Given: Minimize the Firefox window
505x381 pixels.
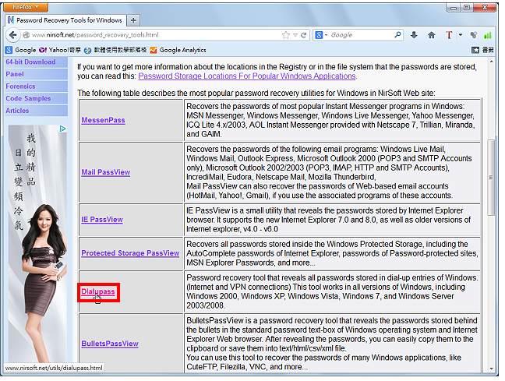Looking at the screenshot, I should pos(454,8).
